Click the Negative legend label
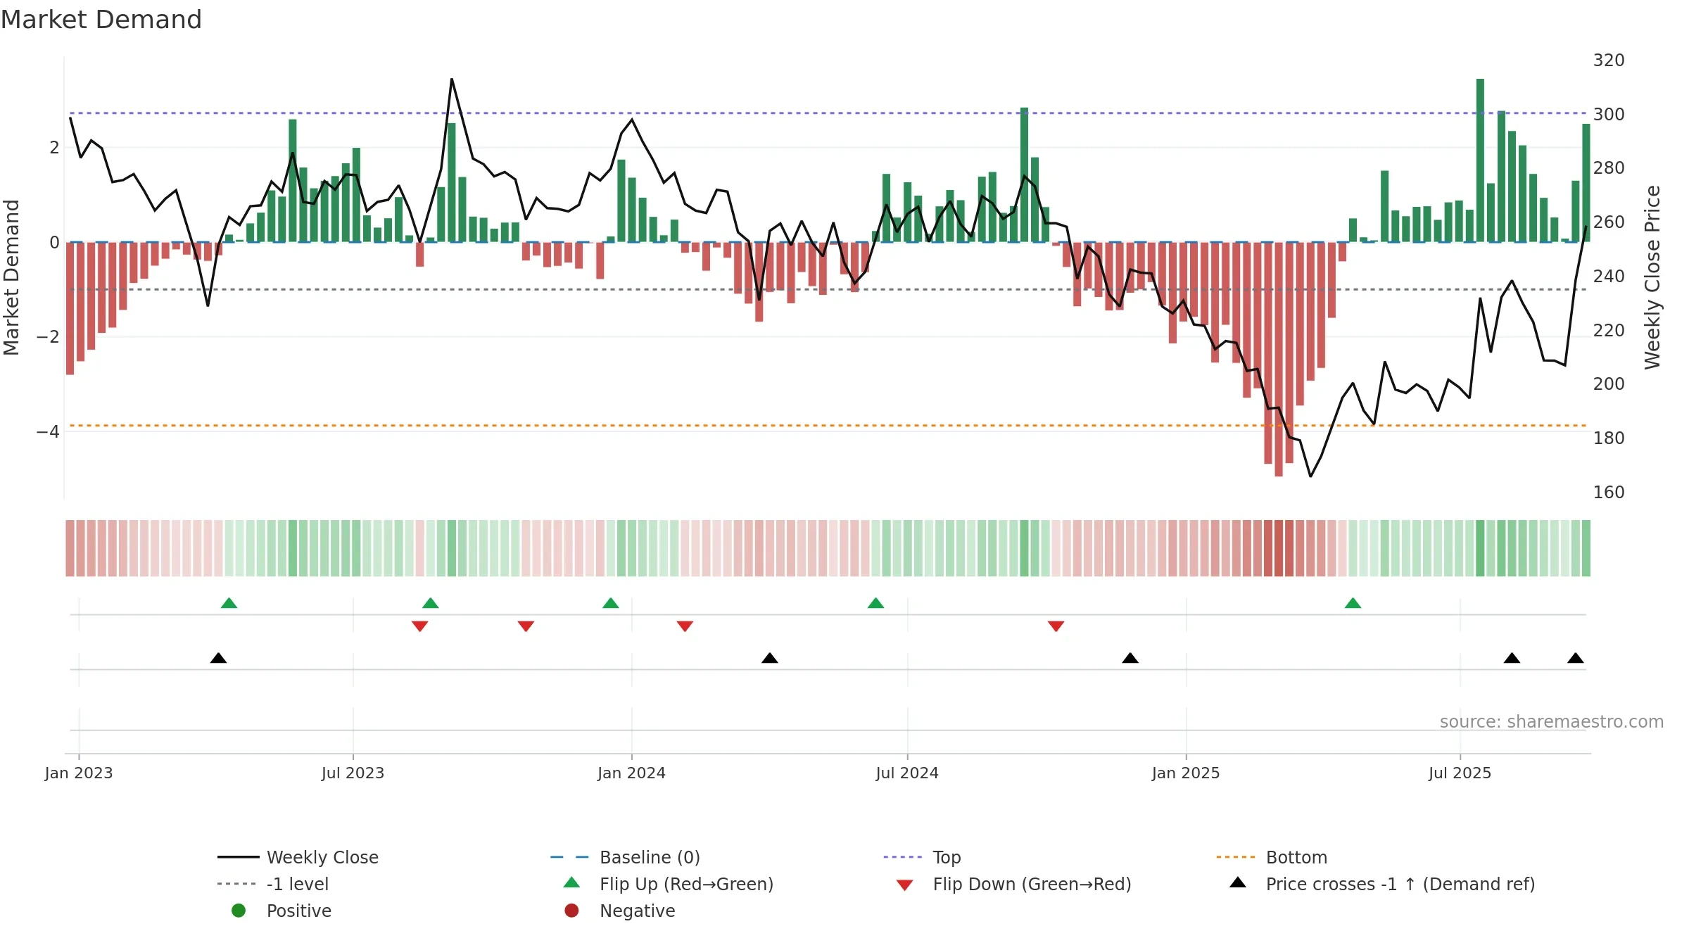The width and height of the screenshot is (1689, 950). (637, 911)
